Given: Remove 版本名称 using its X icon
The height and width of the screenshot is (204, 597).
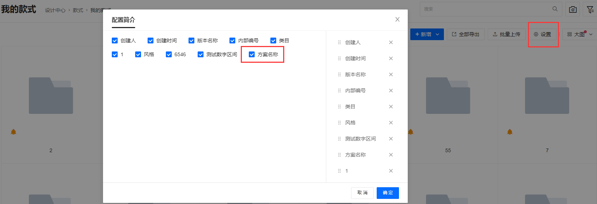Looking at the screenshot, I should [x=391, y=74].
